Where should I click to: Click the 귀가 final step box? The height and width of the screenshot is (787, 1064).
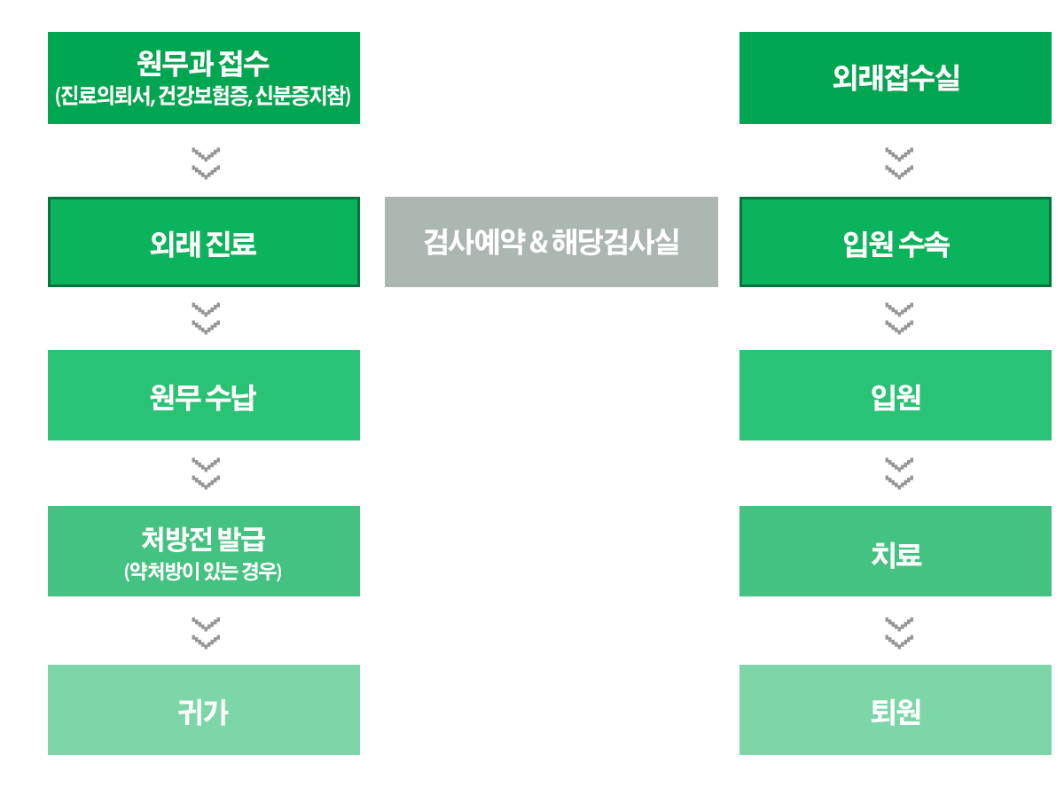[204, 710]
